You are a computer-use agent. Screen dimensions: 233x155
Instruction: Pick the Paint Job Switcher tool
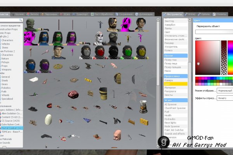click(176, 130)
